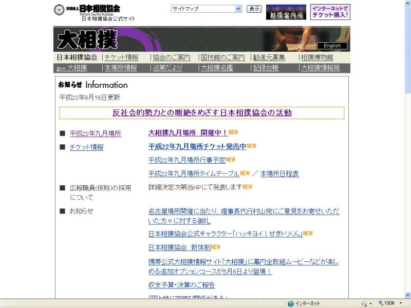Image resolution: width=411 pixels, height=308 pixels.
Task: Click the status bar privacy lock icon
Action: 364,303
